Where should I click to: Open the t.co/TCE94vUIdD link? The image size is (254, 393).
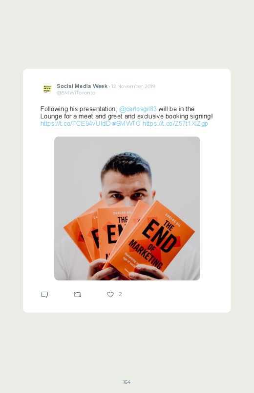tap(75, 123)
